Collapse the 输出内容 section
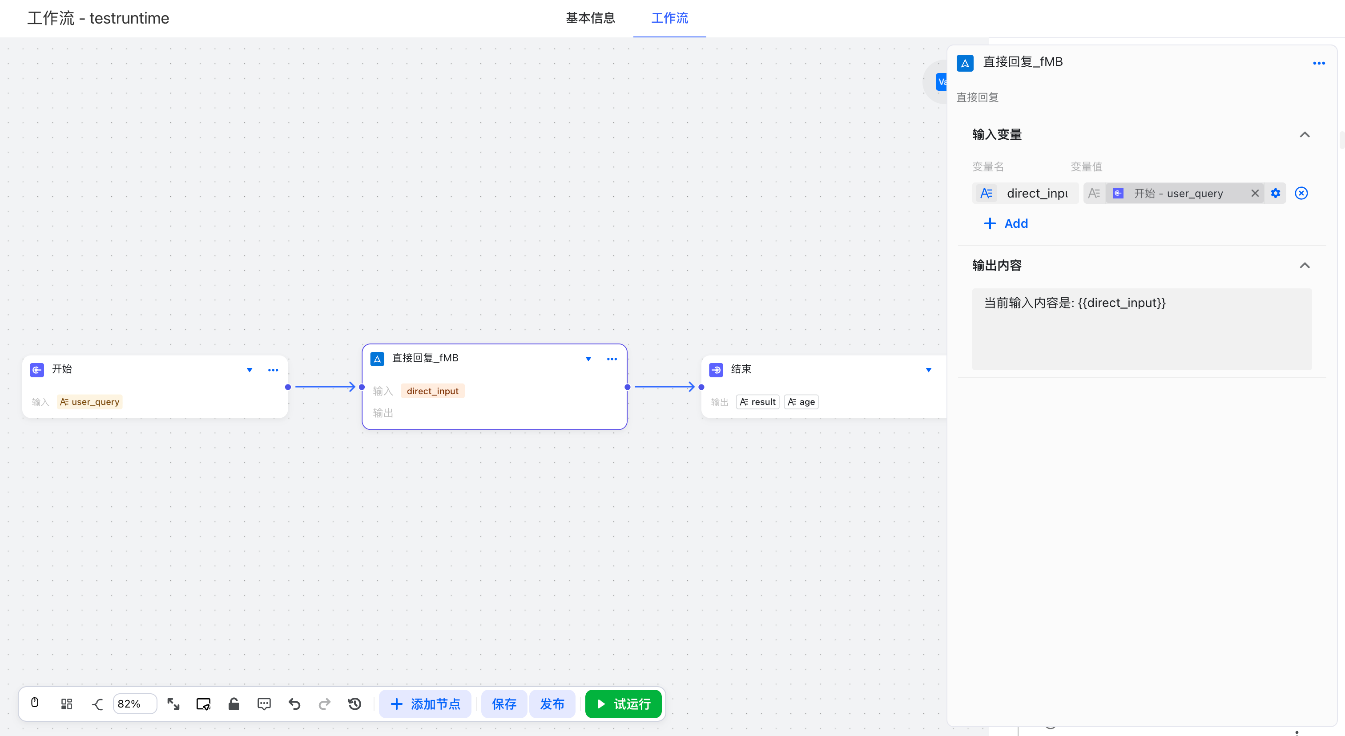 pyautogui.click(x=1304, y=265)
